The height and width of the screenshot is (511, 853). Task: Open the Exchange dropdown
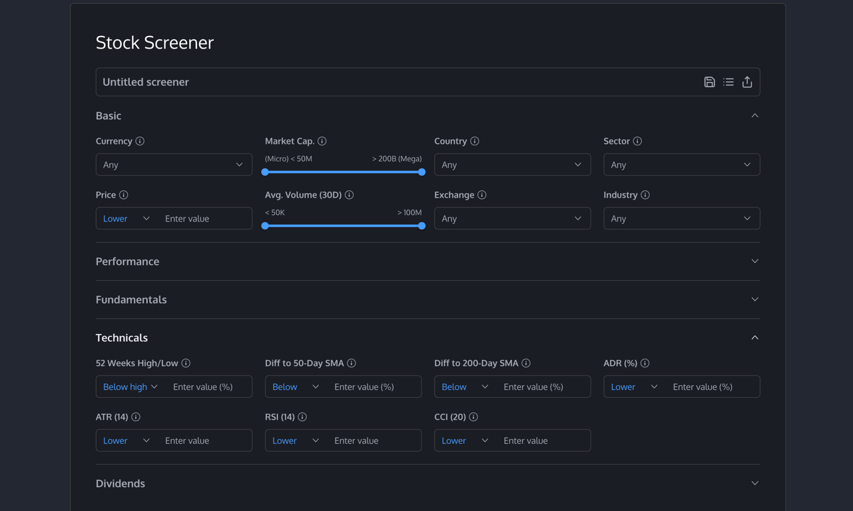click(512, 218)
